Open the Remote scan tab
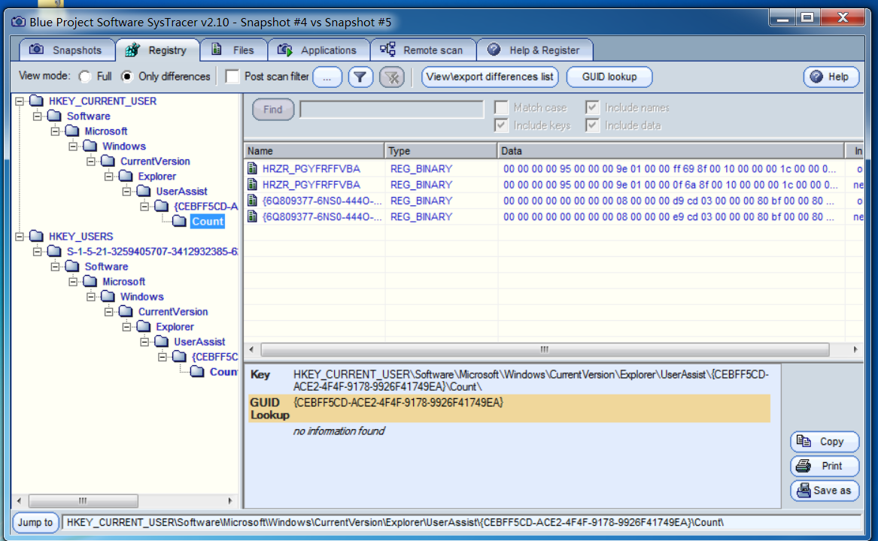The image size is (878, 541). (423, 50)
